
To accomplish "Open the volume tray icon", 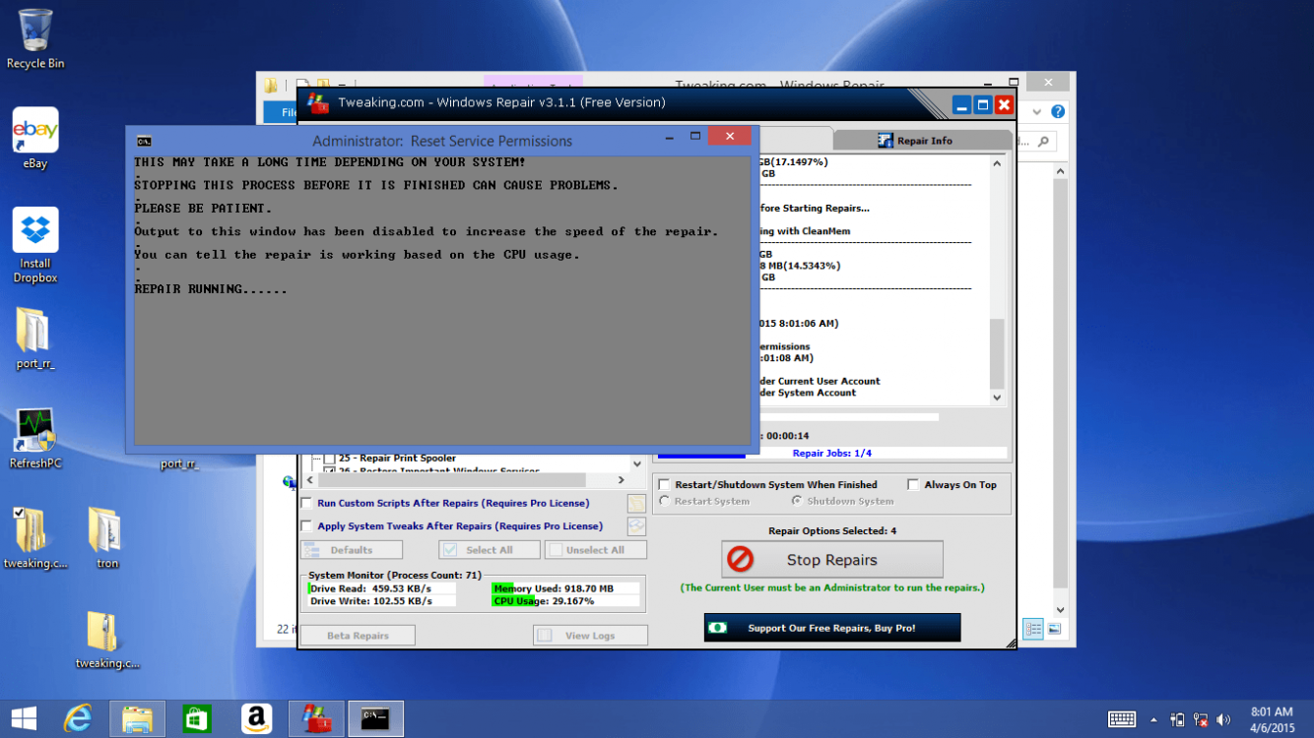I will [1224, 719].
